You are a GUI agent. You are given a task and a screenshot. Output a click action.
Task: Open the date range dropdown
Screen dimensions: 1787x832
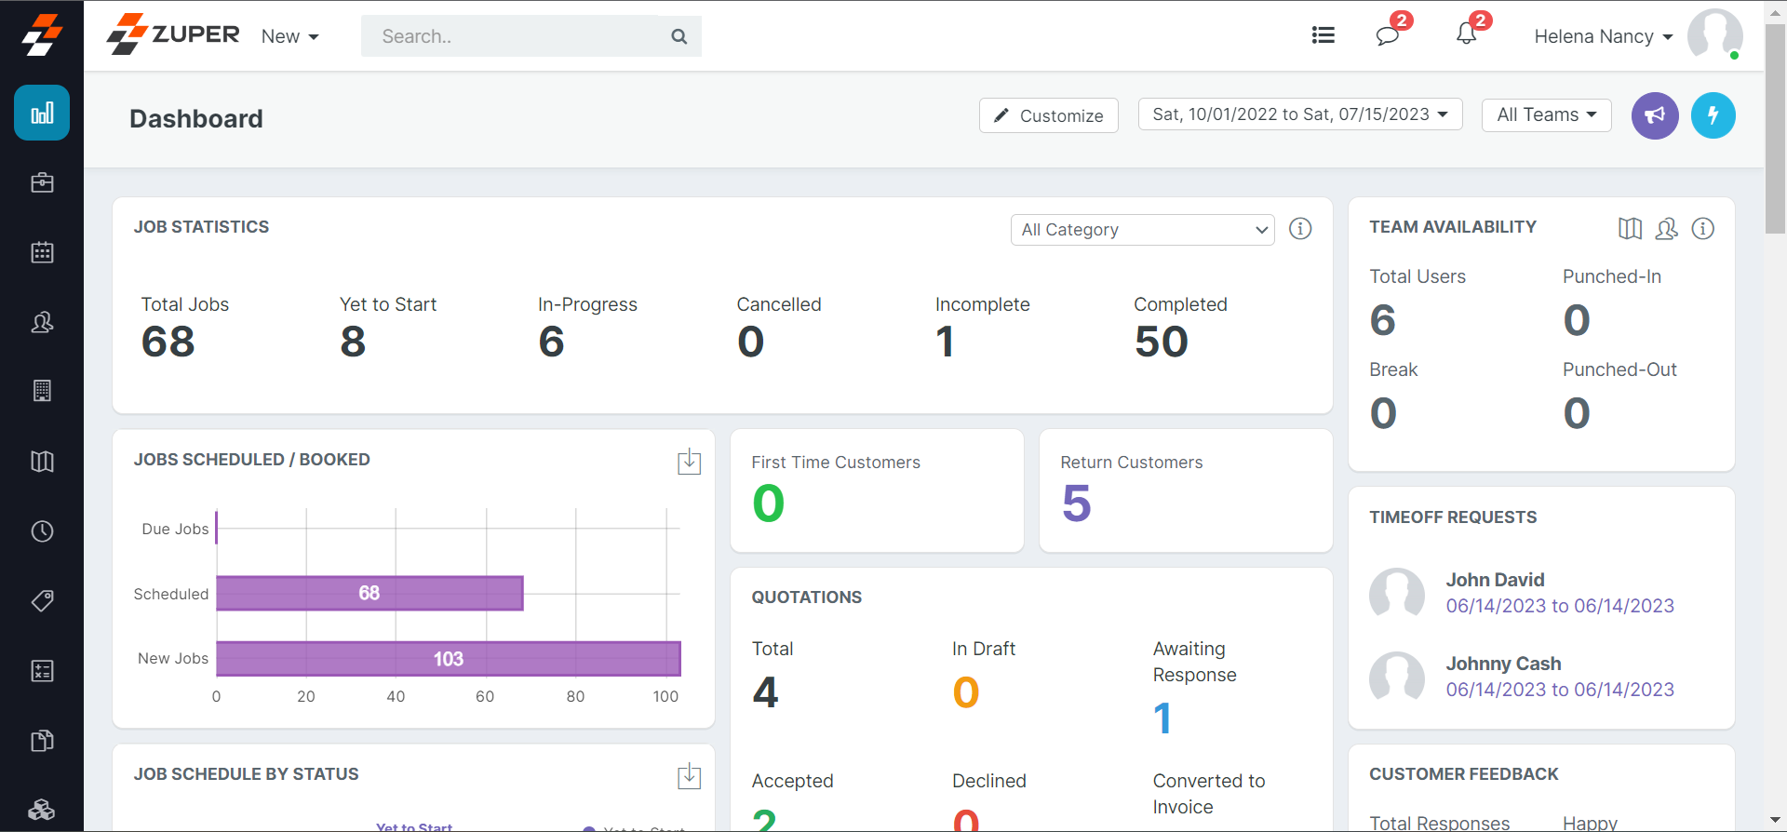(x=1299, y=114)
